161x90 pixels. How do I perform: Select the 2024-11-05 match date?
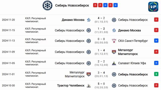(x=8, y=63)
